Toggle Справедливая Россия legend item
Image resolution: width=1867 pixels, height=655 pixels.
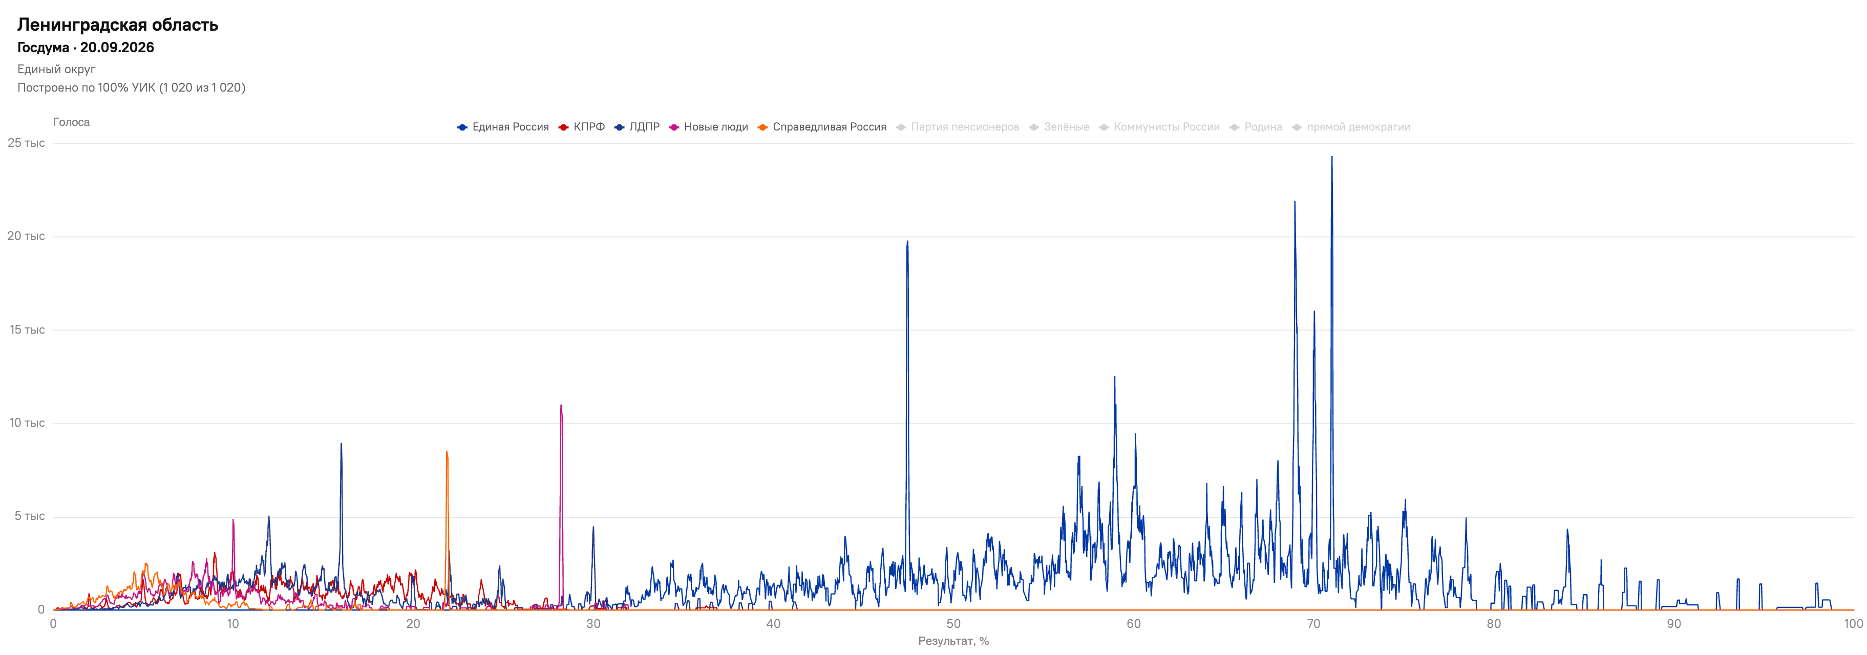click(x=822, y=127)
